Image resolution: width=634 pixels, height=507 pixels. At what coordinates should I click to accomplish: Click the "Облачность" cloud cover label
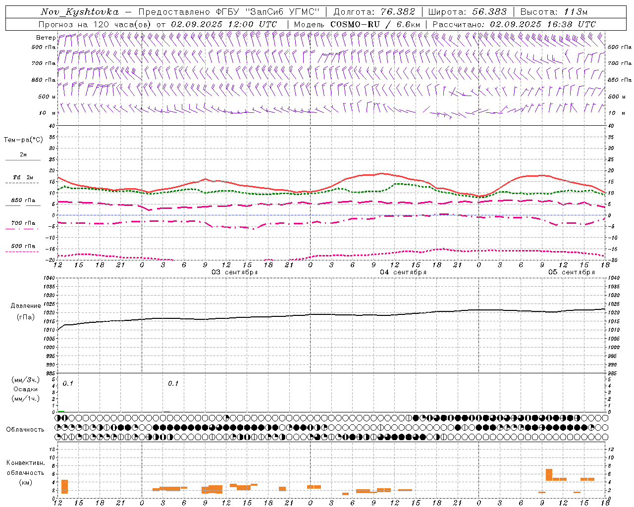25,429
